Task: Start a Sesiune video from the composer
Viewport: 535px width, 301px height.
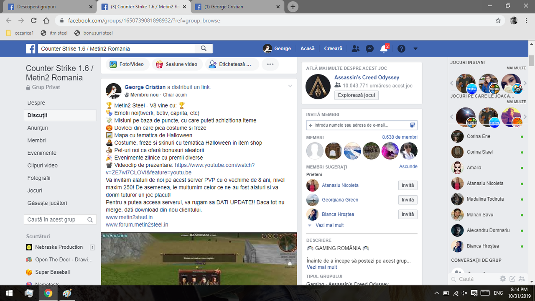Action: 176,64
